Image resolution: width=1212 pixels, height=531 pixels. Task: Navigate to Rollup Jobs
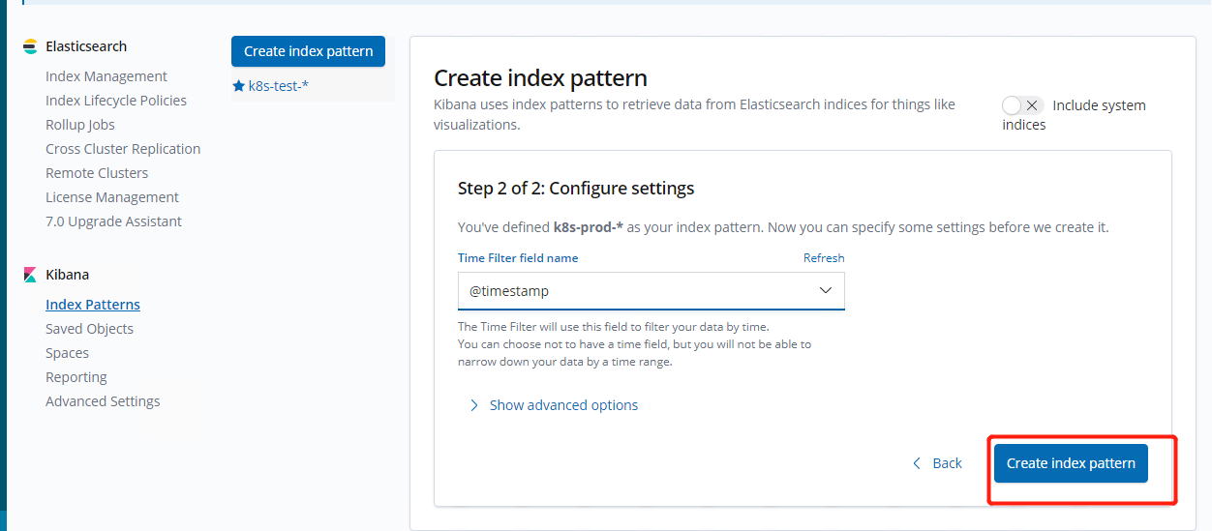coord(80,125)
